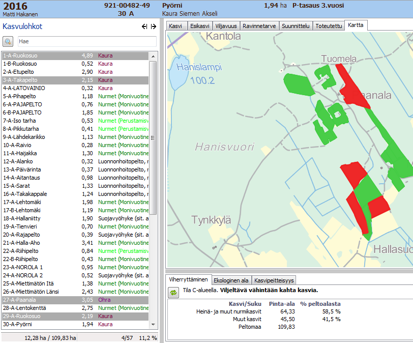Click the Muut kasvit row
Viewport: 413px width, 343px height.
(287, 319)
